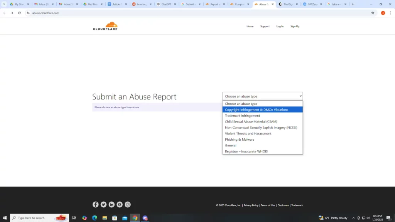This screenshot has height=222, width=395.
Task: Go to Home in the site navigation
Action: [250, 26]
